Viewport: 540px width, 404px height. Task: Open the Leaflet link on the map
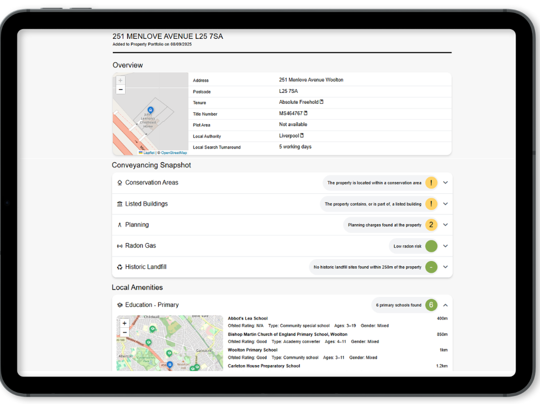[146, 153]
